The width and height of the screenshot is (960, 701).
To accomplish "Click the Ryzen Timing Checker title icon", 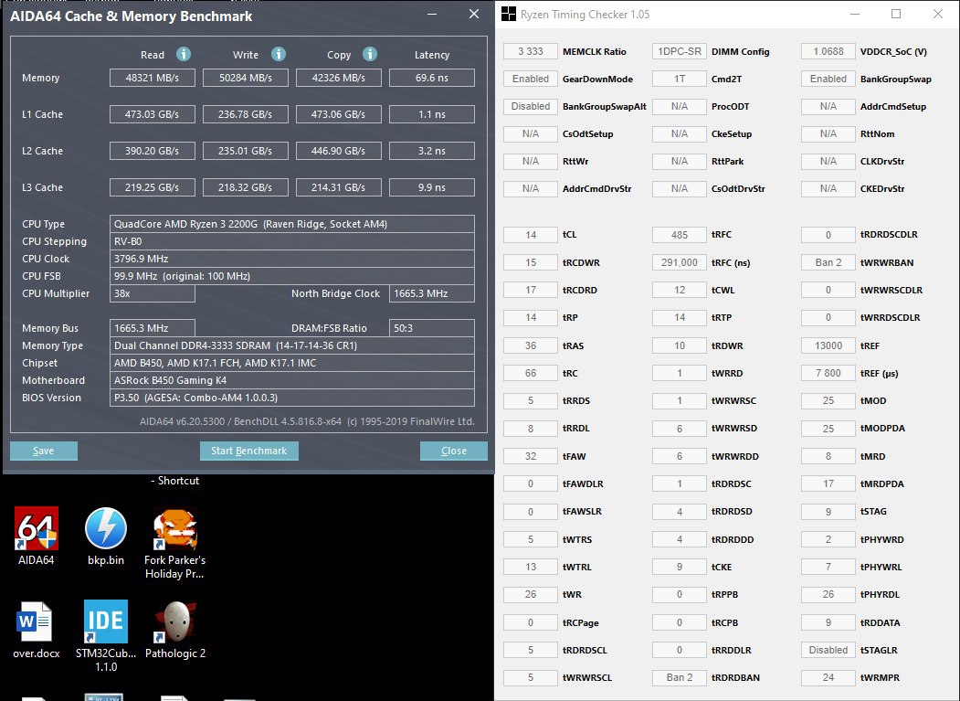I will pos(509,14).
